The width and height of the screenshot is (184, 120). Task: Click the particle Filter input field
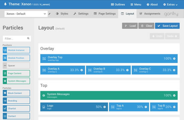point(17,38)
